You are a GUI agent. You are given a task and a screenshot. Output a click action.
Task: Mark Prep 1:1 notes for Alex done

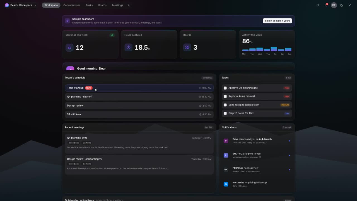click(225, 113)
